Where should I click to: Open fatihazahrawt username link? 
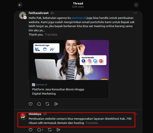pyautogui.click(x=39, y=13)
